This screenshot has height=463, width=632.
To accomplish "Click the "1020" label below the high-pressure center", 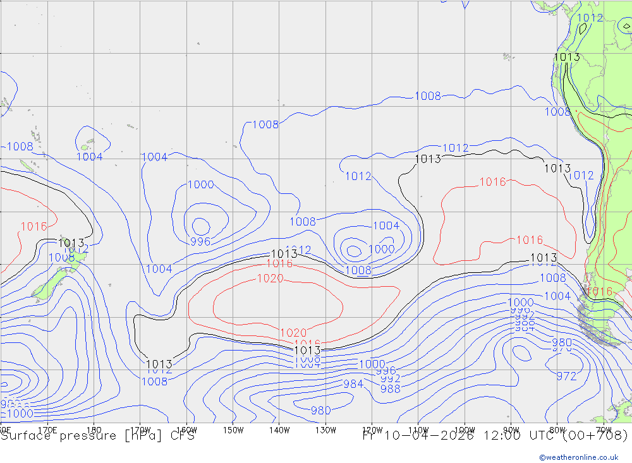I will (x=293, y=332).
